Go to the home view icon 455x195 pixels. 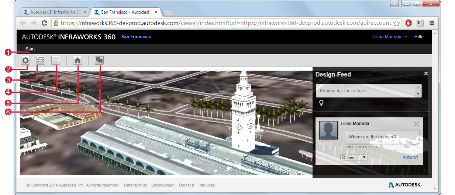click(77, 60)
